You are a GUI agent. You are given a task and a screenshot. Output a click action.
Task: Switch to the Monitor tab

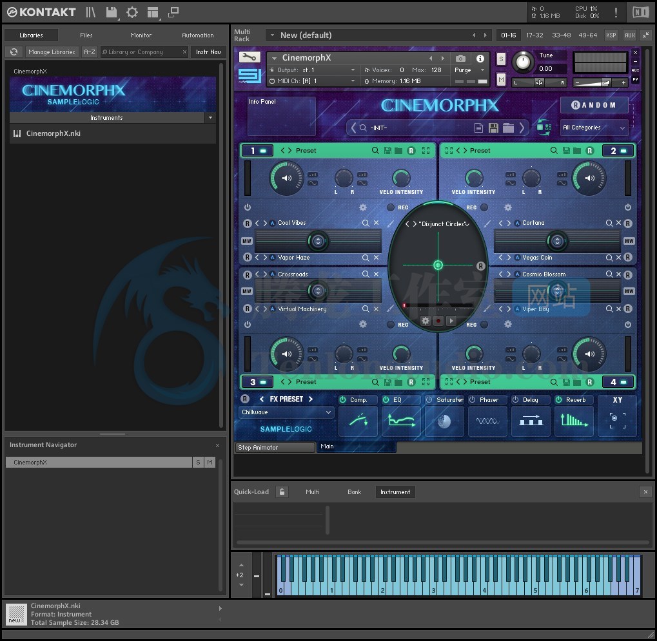pos(141,35)
